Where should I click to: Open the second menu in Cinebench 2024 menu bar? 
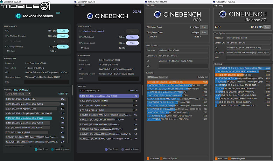coord(83,5)
